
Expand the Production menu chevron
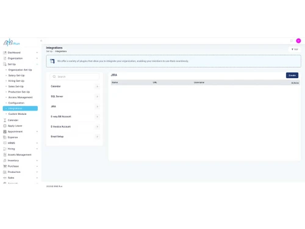pos(37,172)
